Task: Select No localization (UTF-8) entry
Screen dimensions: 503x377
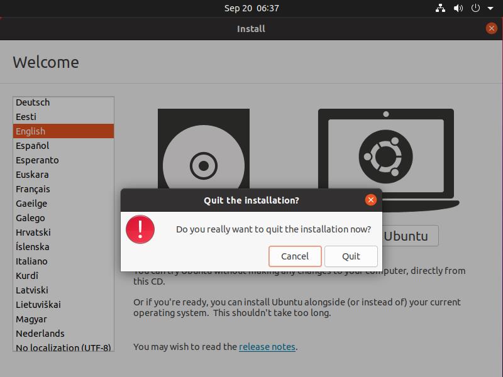Action: click(64, 347)
